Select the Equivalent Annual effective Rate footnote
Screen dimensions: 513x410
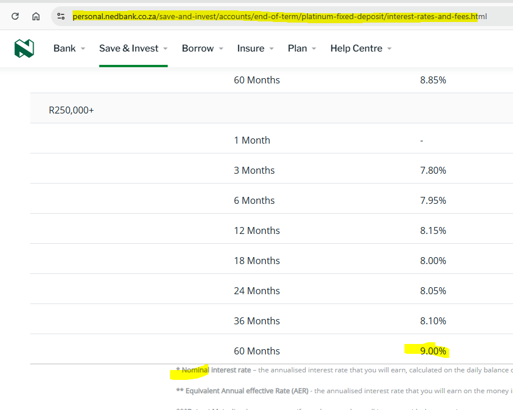coord(345,391)
